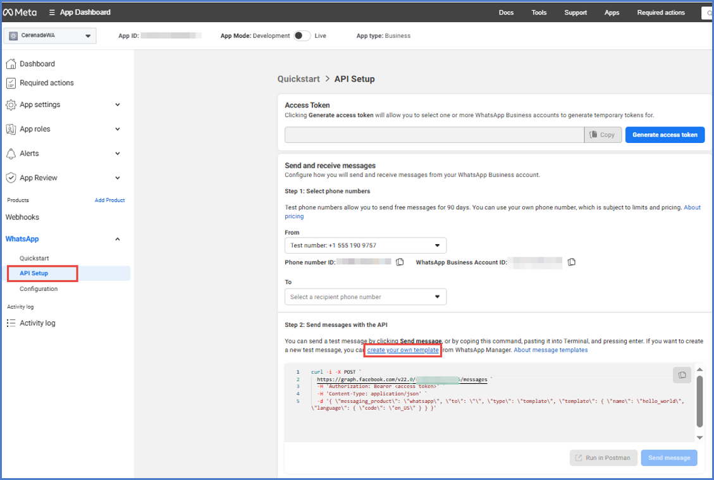Click the Dashboard home icon in sidebar

[11, 64]
